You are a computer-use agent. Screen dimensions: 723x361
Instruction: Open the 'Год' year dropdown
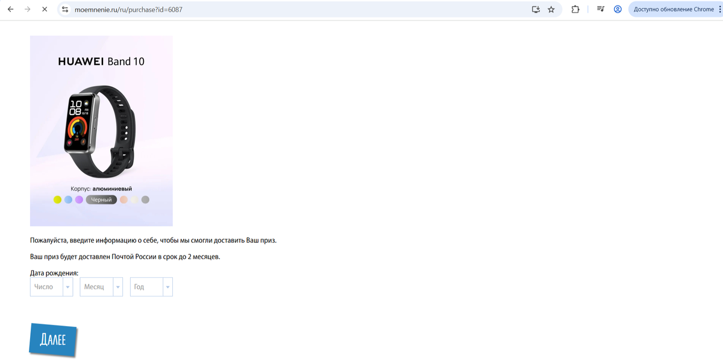(x=151, y=287)
